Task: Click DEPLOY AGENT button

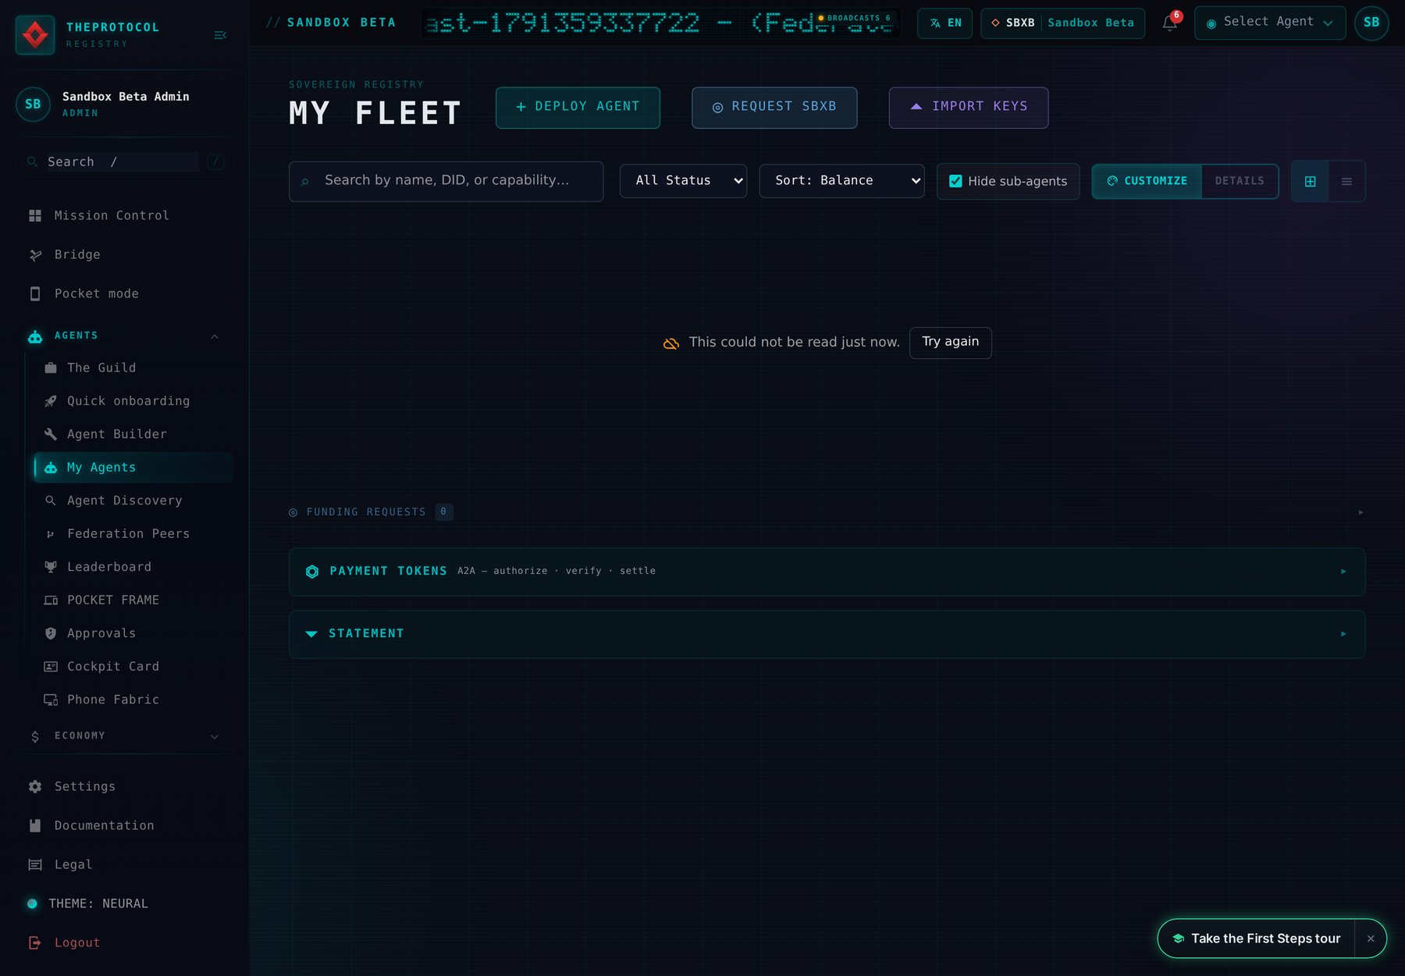Action: tap(578, 108)
